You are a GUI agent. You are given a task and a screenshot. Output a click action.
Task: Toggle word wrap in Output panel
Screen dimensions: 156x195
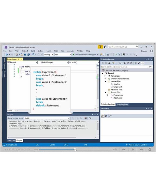click(90, 118)
